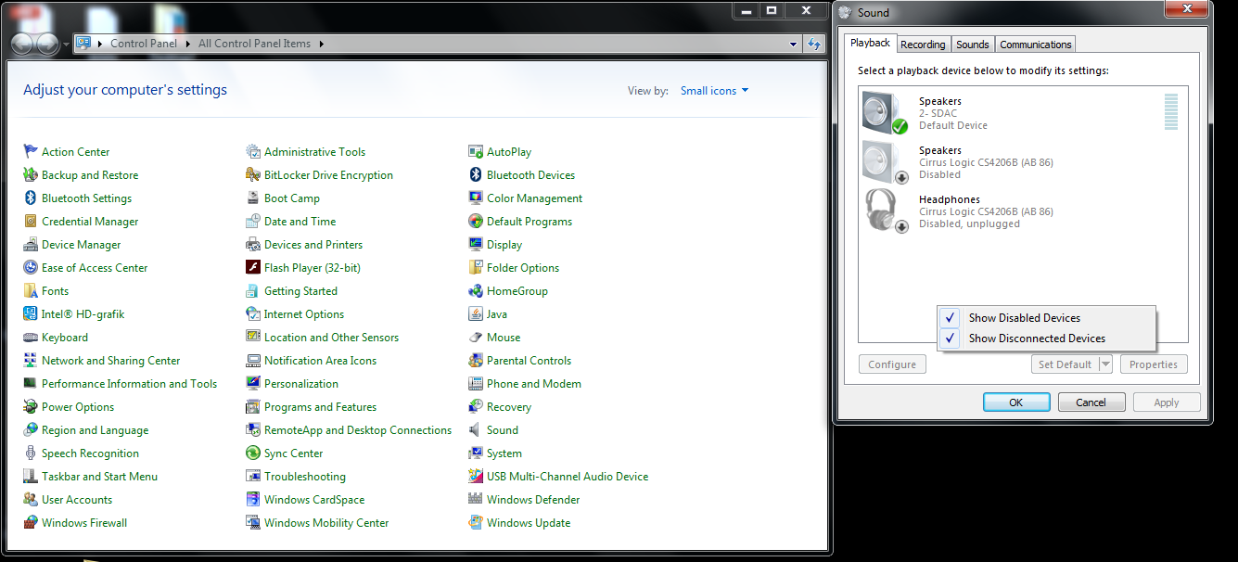Click the Date and Time icon

tap(253, 222)
